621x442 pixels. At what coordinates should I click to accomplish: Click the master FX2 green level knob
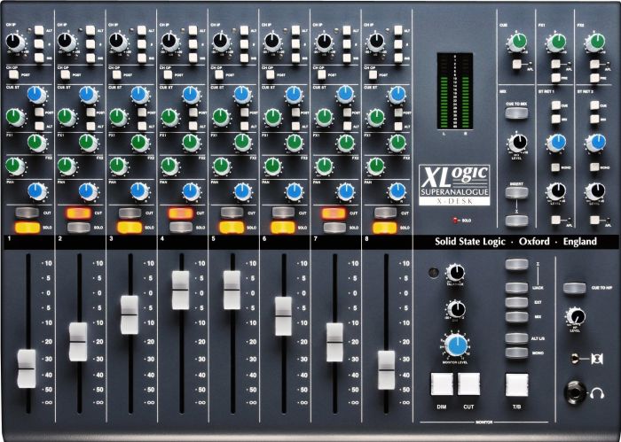pos(595,42)
